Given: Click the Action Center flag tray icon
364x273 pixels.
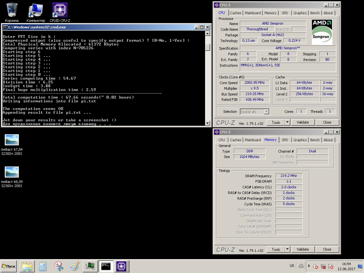Looking at the screenshot, I should coord(331,266).
